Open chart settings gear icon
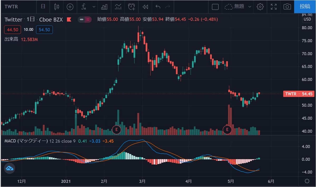Viewport: 316px width, 187px height. 260,7
